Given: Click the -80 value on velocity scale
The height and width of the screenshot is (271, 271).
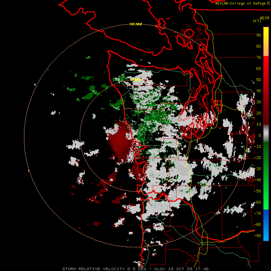Looking at the screenshot, I should pyautogui.click(x=257, y=225).
